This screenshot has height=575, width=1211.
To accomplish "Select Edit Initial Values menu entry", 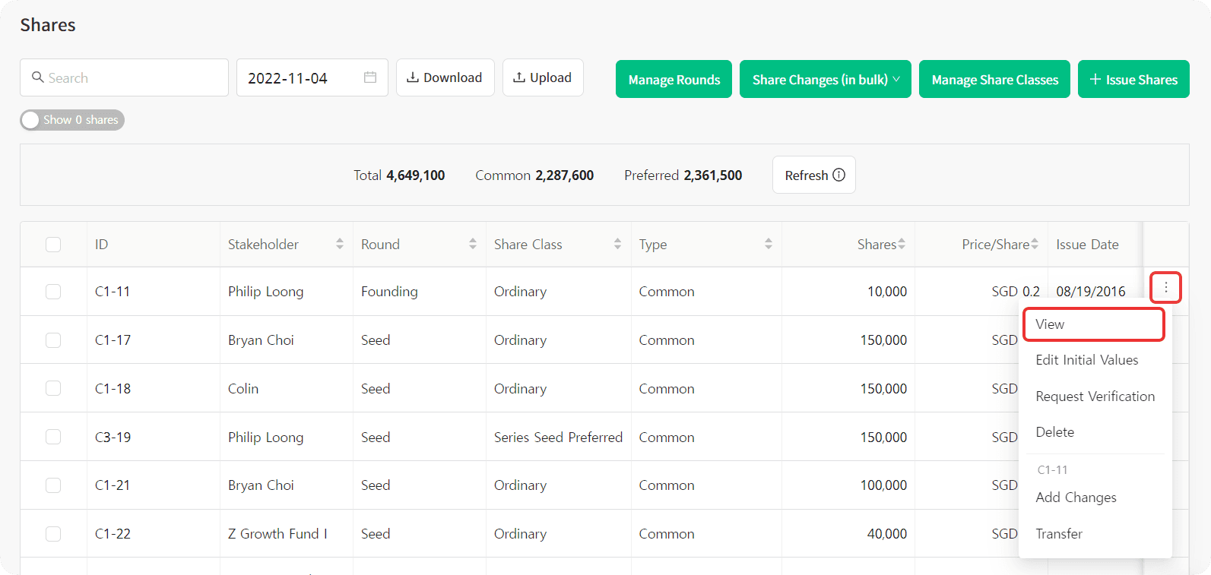I will [x=1093, y=360].
